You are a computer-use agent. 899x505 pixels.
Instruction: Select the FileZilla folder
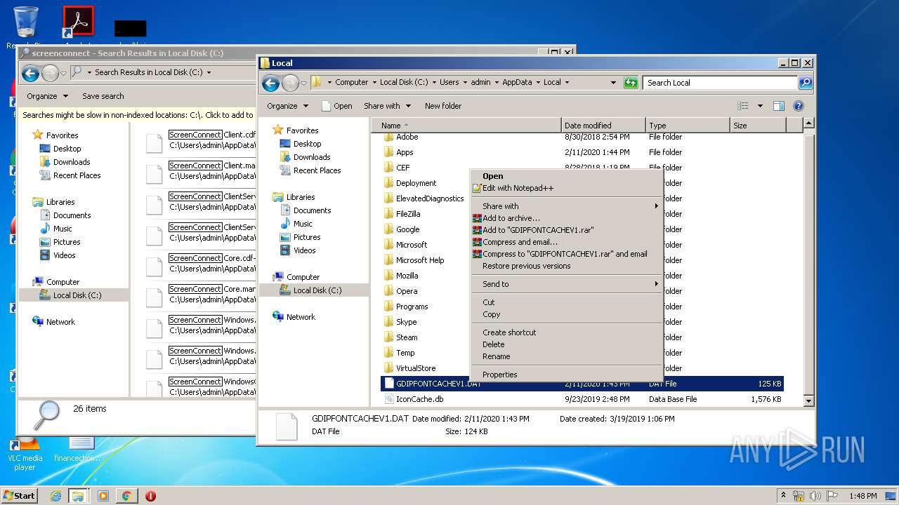407,214
